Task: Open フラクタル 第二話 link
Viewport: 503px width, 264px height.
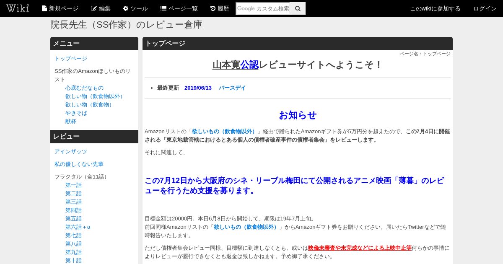Action: tap(73, 194)
